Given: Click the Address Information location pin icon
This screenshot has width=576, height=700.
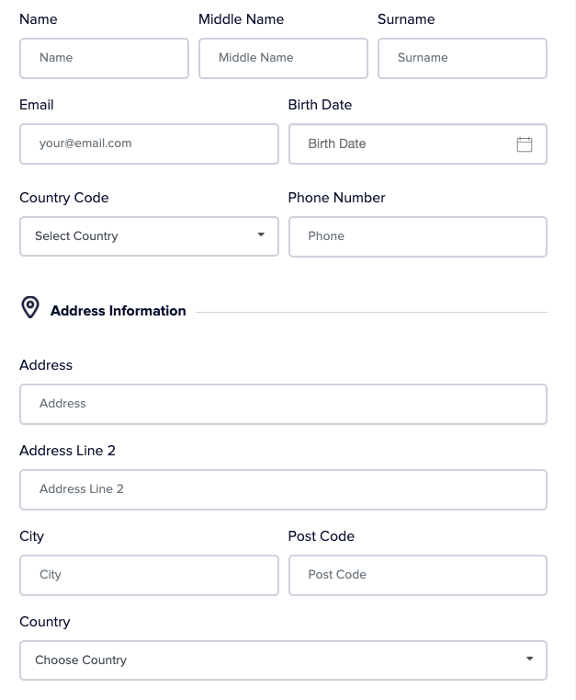Looking at the screenshot, I should click(30, 307).
